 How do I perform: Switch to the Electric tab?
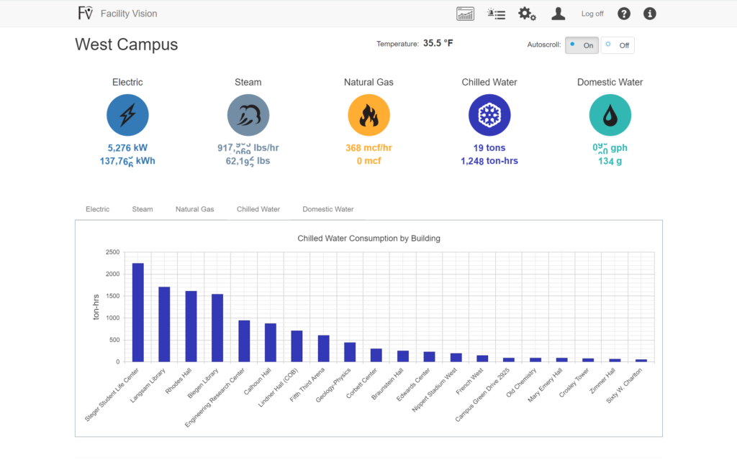(97, 209)
